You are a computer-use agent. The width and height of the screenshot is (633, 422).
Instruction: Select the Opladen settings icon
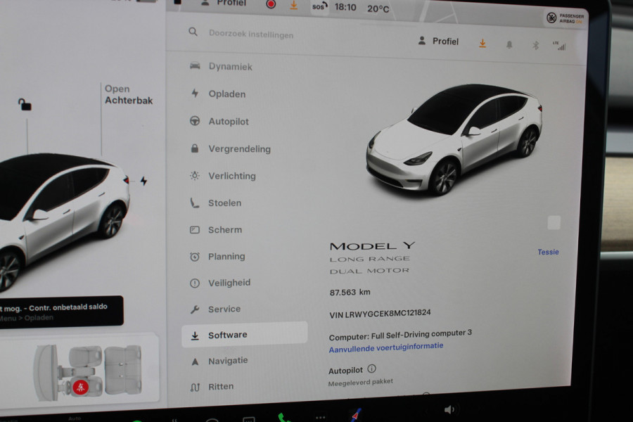196,94
